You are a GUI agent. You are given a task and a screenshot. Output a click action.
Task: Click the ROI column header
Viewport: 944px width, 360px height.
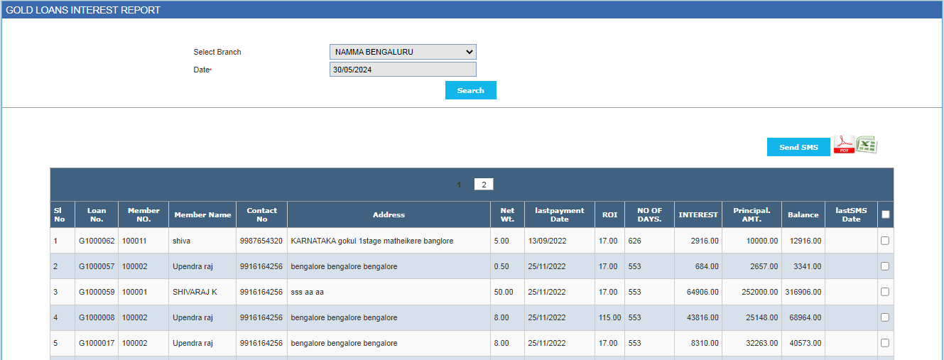(x=609, y=214)
